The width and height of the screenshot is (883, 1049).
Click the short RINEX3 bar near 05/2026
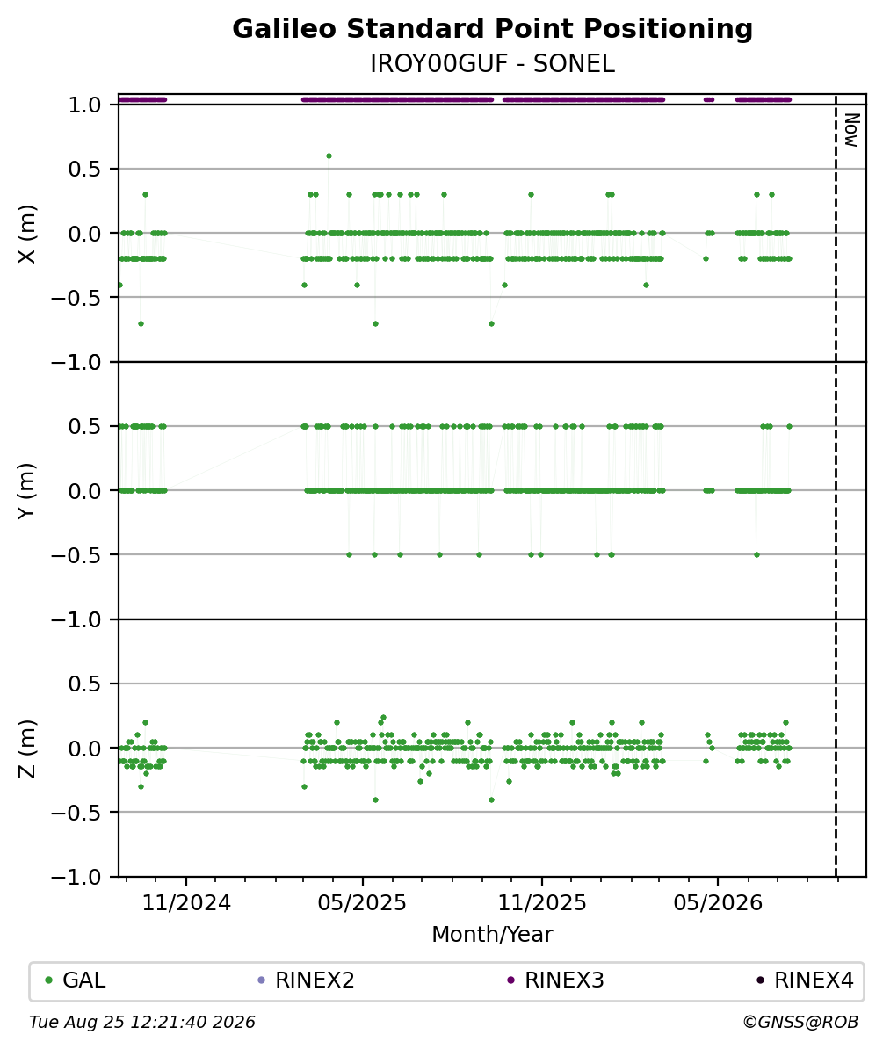click(x=709, y=99)
